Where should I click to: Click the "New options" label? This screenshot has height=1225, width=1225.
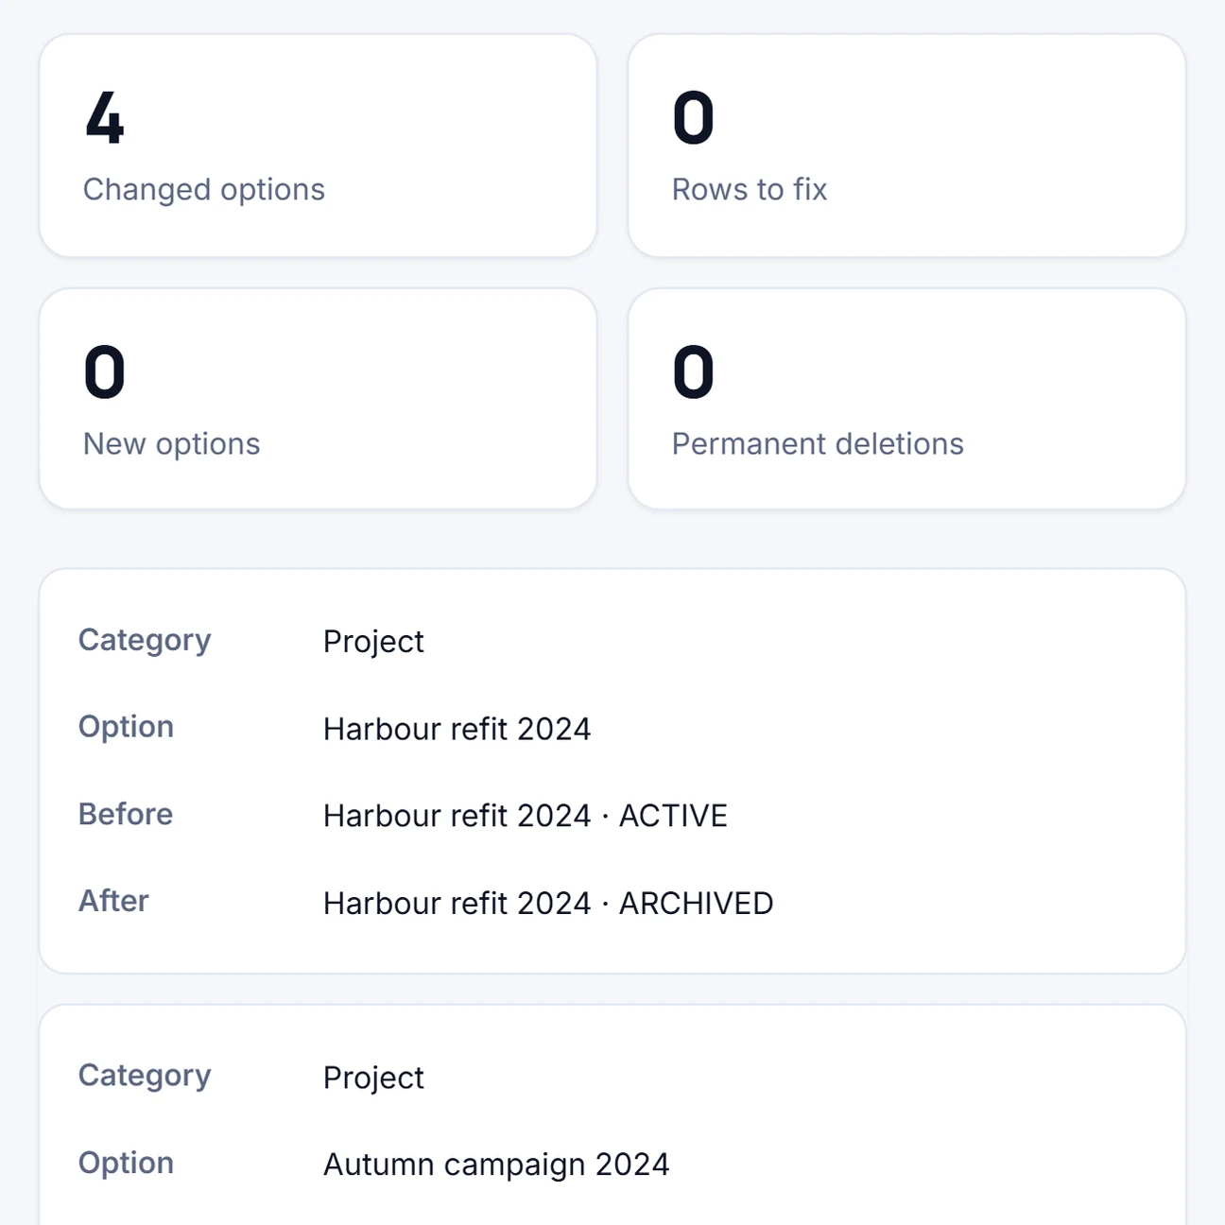172,444
